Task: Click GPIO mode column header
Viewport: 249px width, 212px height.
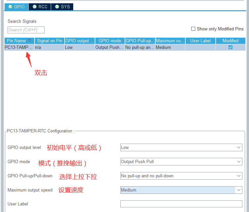Action: [x=110, y=41]
